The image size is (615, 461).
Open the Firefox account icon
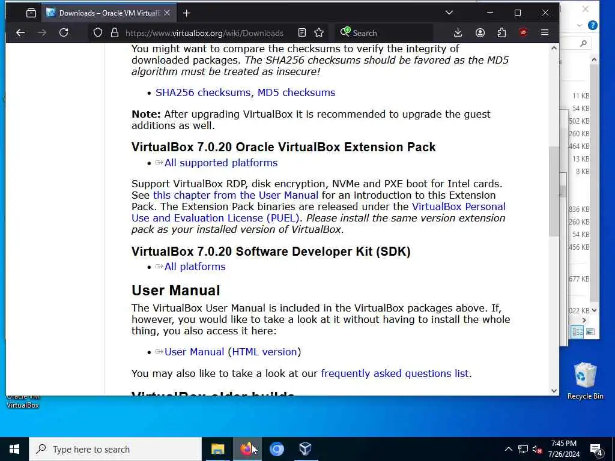coord(480,33)
